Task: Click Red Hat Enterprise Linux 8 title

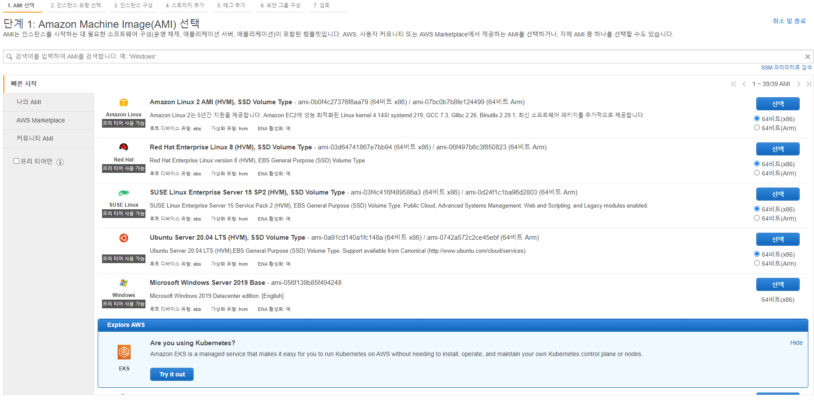Action: pos(231,147)
